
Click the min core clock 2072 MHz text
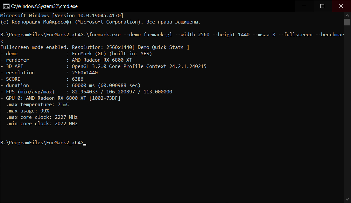66,124
